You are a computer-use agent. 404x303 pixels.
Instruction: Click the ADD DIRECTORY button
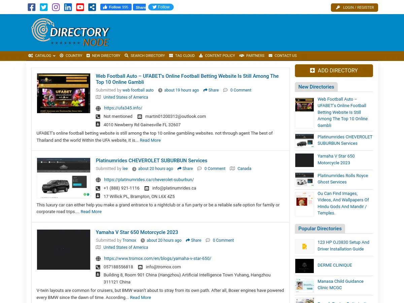pos(334,70)
